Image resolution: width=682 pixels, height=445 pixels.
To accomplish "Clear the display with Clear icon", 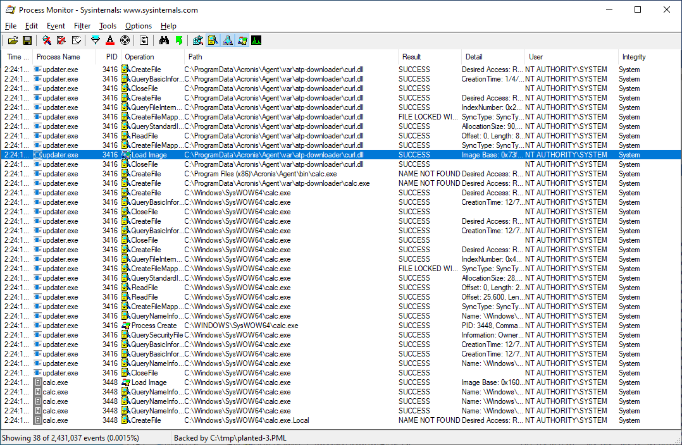I will [76, 40].
